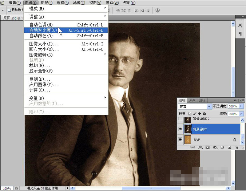Hide the 背景 副本 layer
This screenshot has width=246, height=191.
click(180, 129)
